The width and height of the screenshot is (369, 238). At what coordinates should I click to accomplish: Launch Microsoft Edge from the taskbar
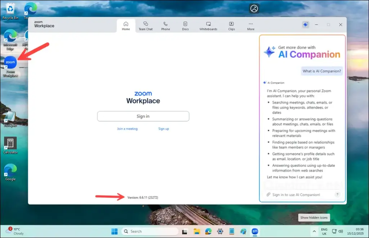208,231
